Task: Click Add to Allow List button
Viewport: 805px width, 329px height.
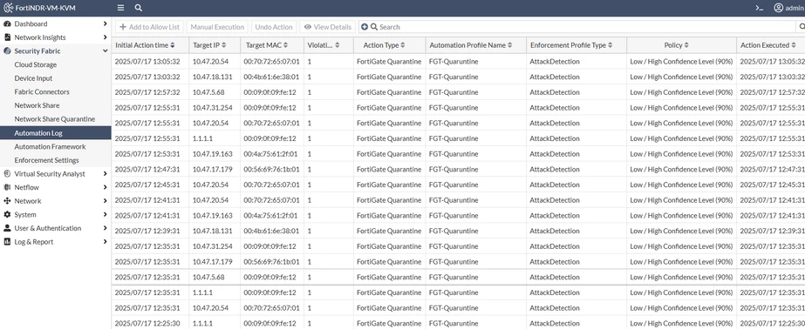Action: pos(149,27)
